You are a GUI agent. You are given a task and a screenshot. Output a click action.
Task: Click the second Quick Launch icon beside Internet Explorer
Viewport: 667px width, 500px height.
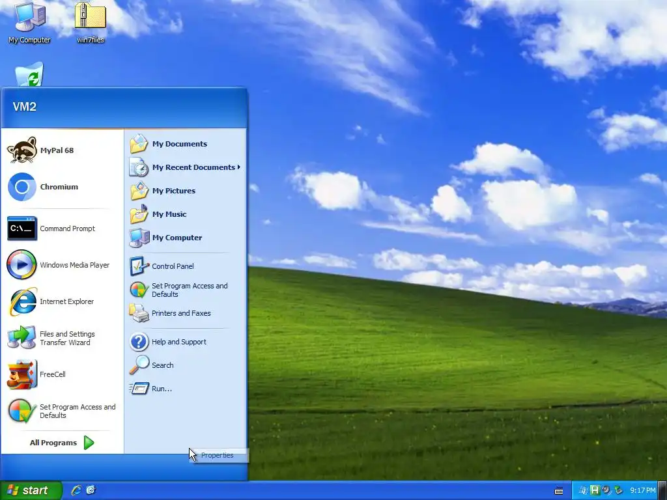(x=91, y=490)
